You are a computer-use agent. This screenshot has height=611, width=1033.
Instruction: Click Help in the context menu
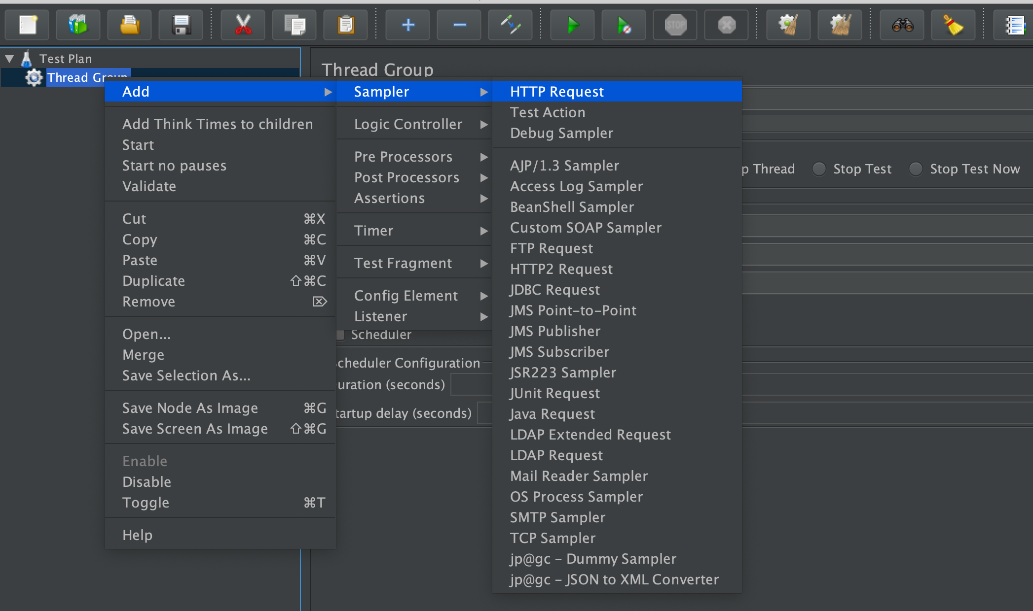pos(137,535)
